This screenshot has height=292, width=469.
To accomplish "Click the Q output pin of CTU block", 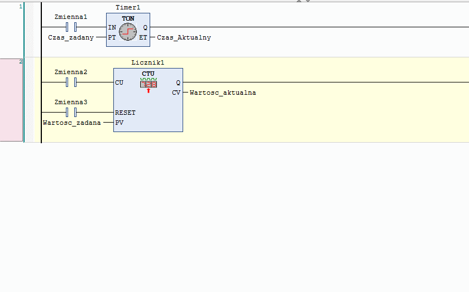I will click(x=178, y=82).
